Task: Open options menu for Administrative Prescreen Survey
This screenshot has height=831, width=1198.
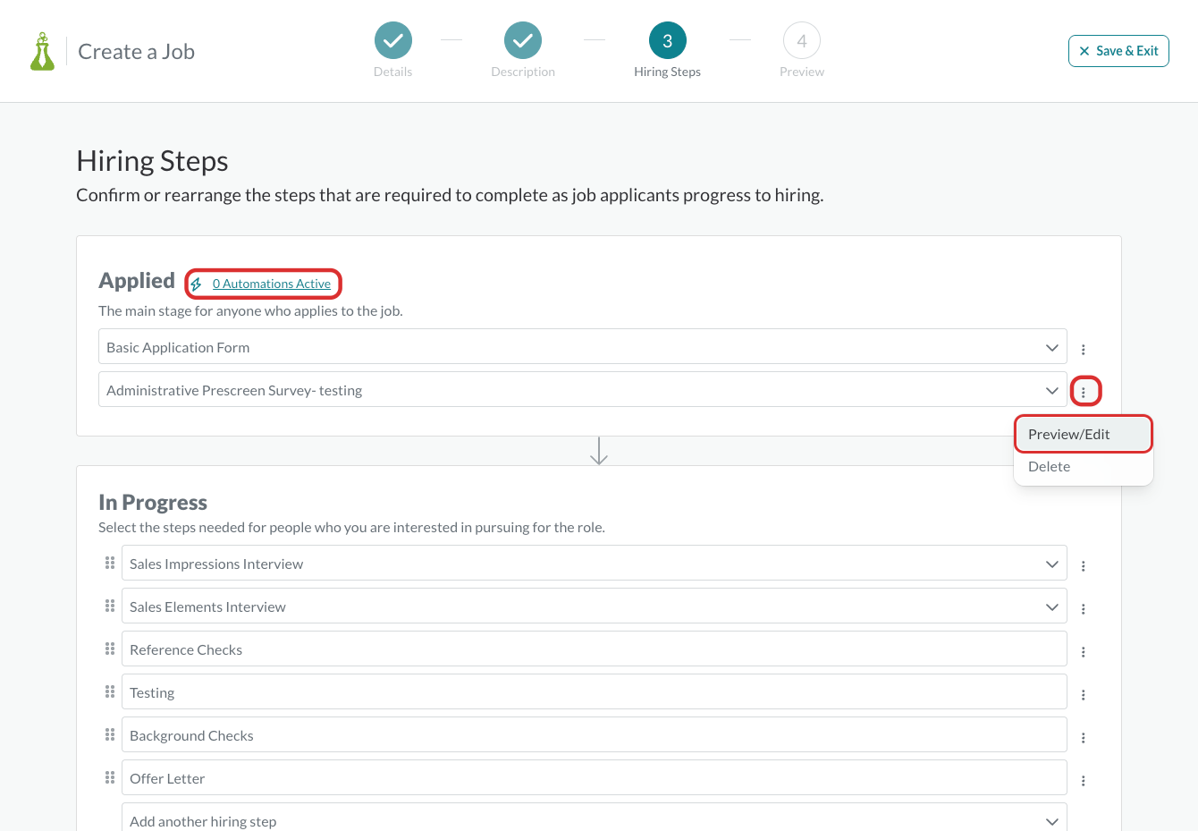Action: coord(1084,392)
